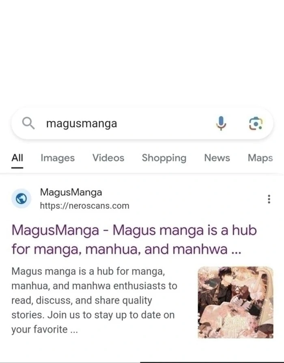Click the second line of the result title

click(x=127, y=250)
